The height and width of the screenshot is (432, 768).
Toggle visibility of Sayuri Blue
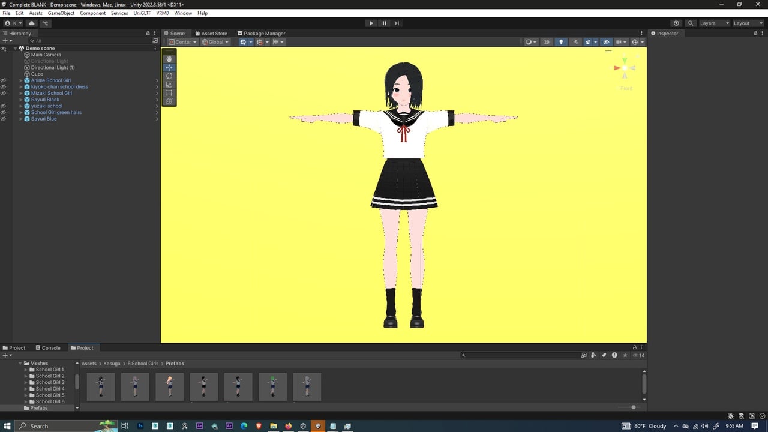coord(4,119)
